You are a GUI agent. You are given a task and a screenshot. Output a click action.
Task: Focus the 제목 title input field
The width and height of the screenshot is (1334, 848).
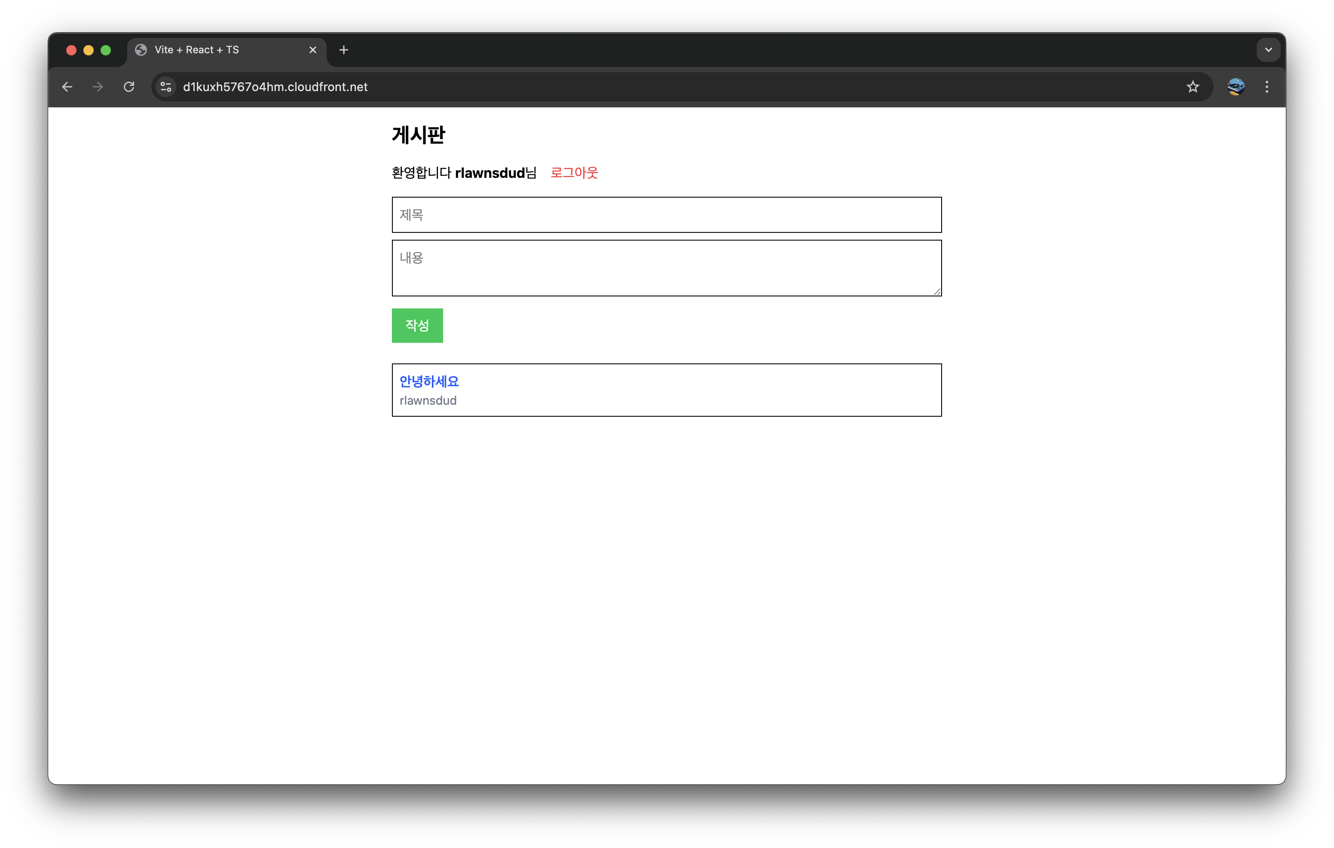tap(667, 215)
